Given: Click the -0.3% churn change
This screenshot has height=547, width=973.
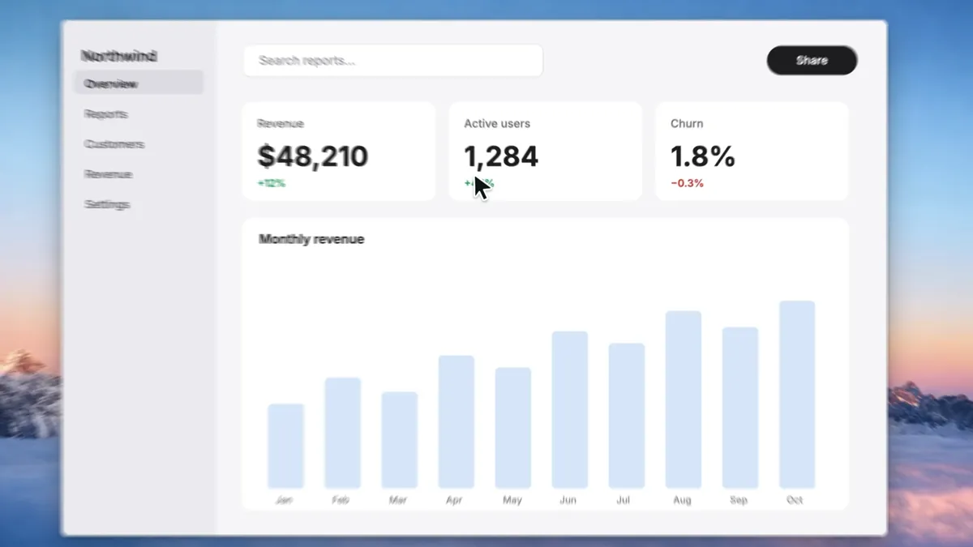Looking at the screenshot, I should point(688,183).
